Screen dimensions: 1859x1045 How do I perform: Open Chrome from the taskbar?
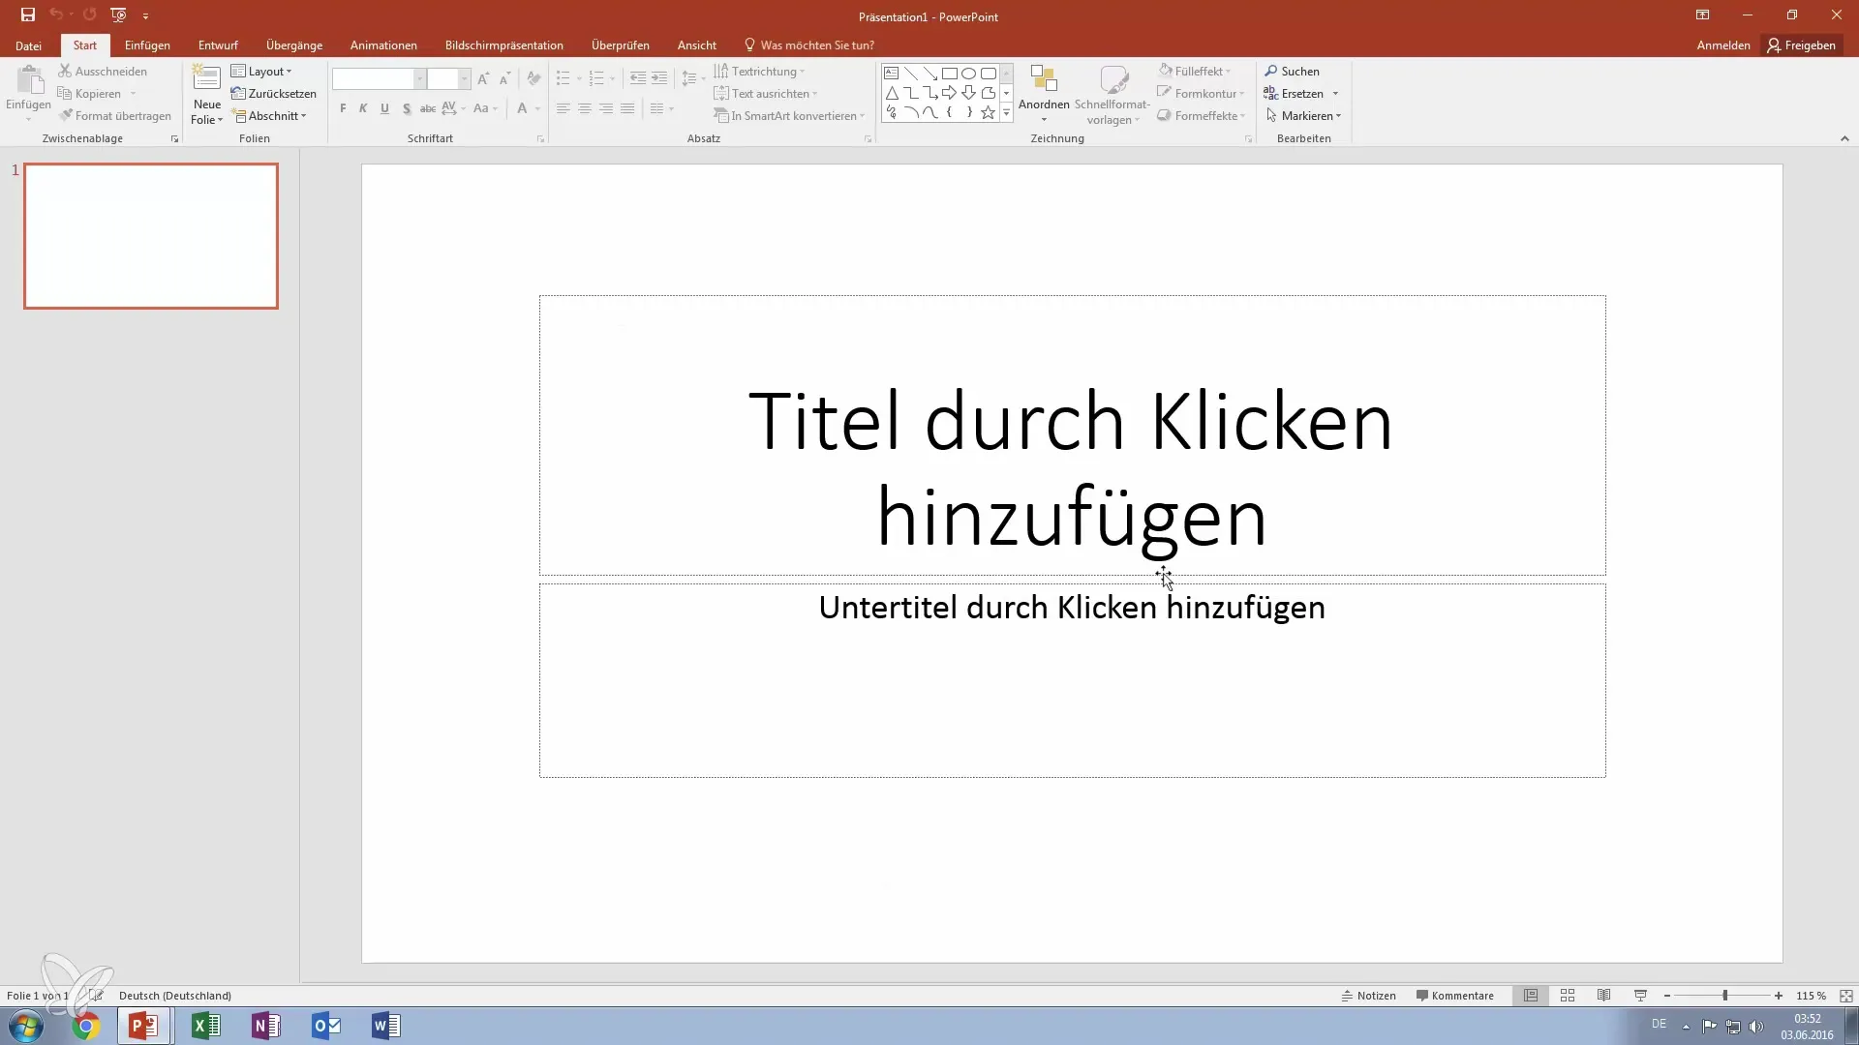[x=85, y=1026]
